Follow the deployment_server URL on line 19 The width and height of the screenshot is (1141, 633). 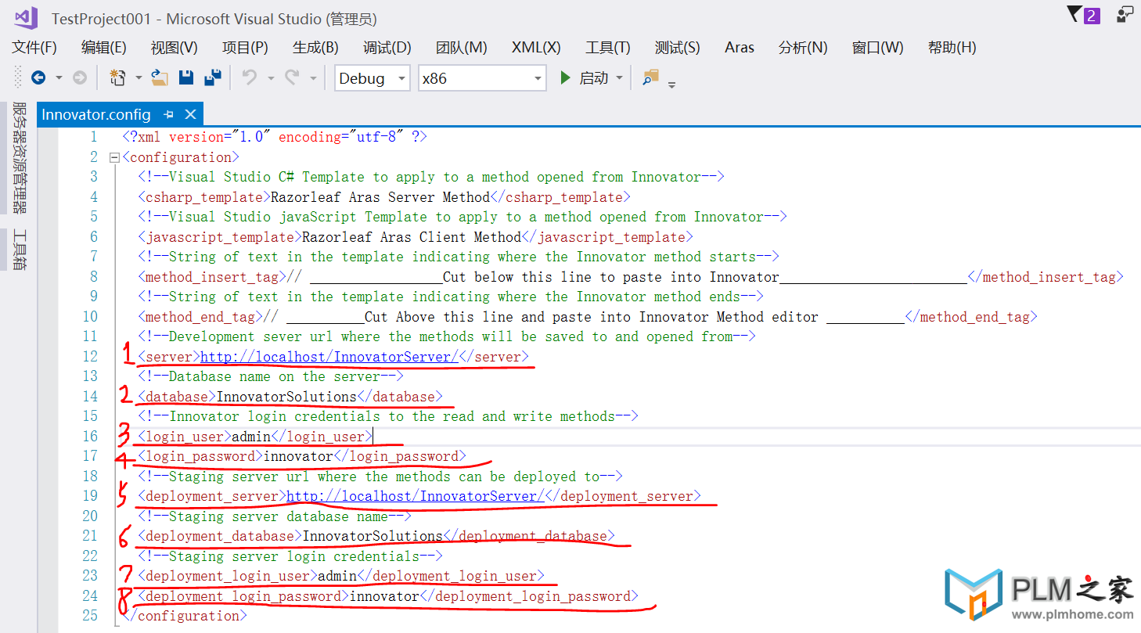[x=416, y=496]
